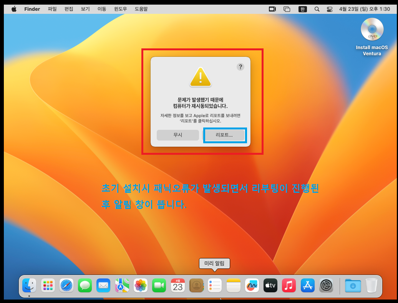Launch Maps from the Dock

[122, 285]
